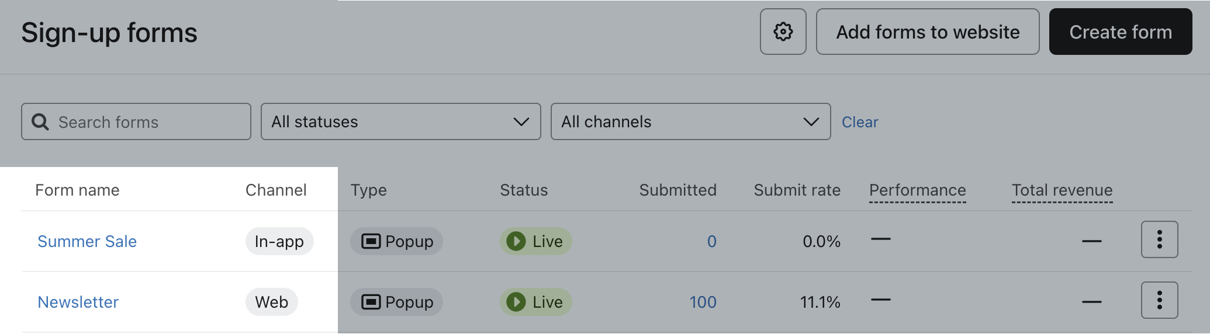Open Newsletter's 100 submitted count

pos(703,302)
